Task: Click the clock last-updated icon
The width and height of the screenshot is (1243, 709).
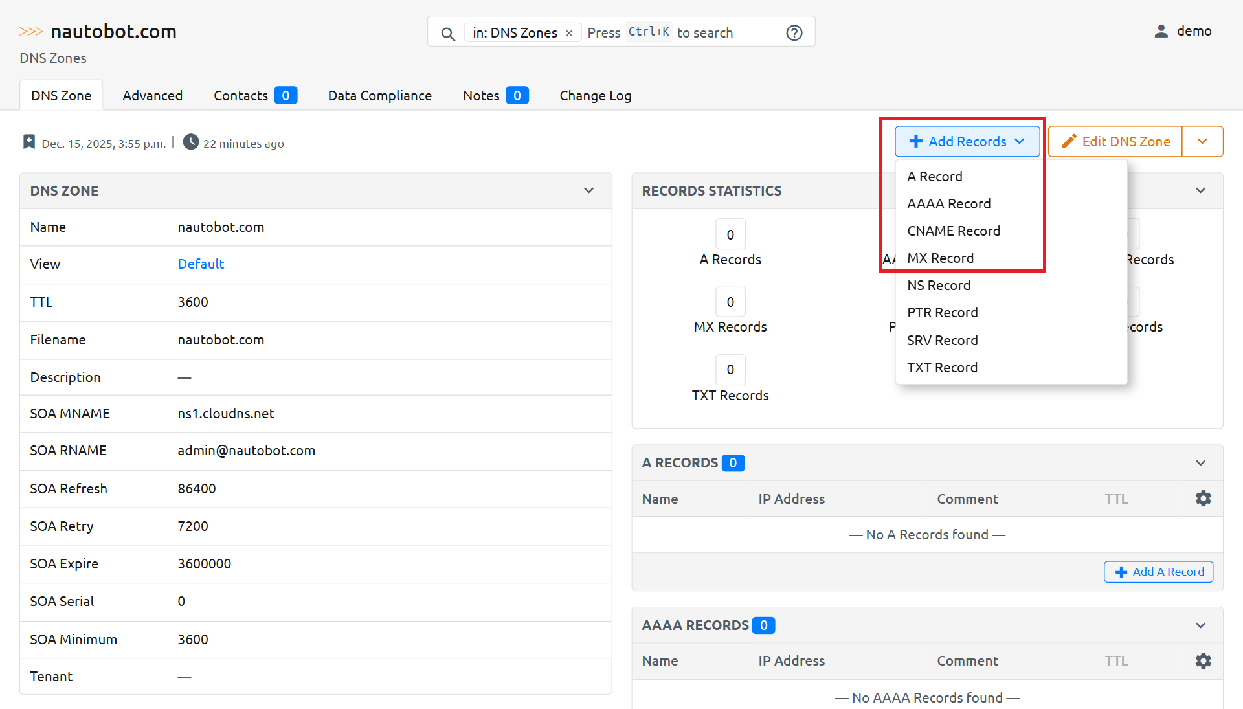Action: [x=190, y=142]
